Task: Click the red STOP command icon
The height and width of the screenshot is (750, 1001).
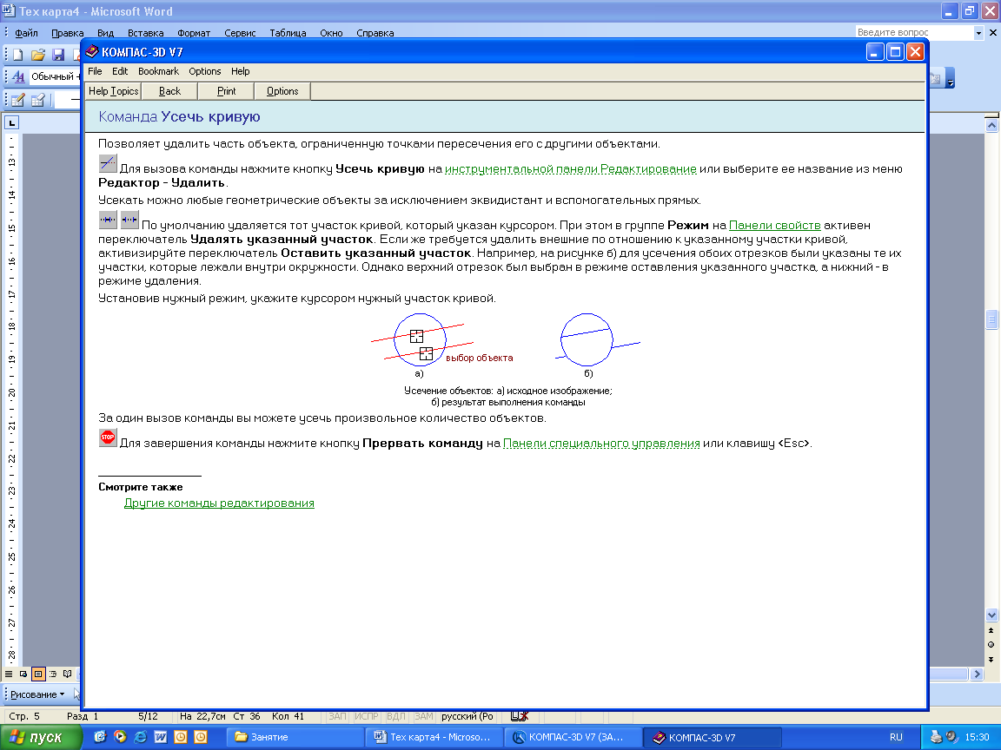Action: [108, 437]
